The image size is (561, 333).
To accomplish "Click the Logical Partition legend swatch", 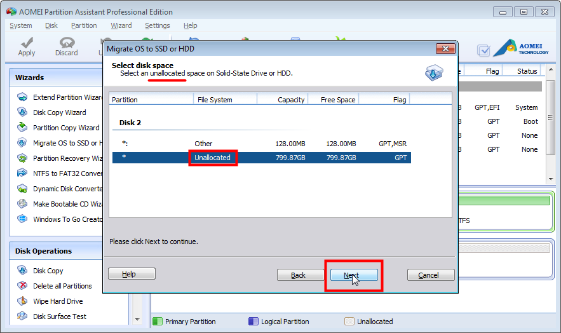I will pos(253,321).
